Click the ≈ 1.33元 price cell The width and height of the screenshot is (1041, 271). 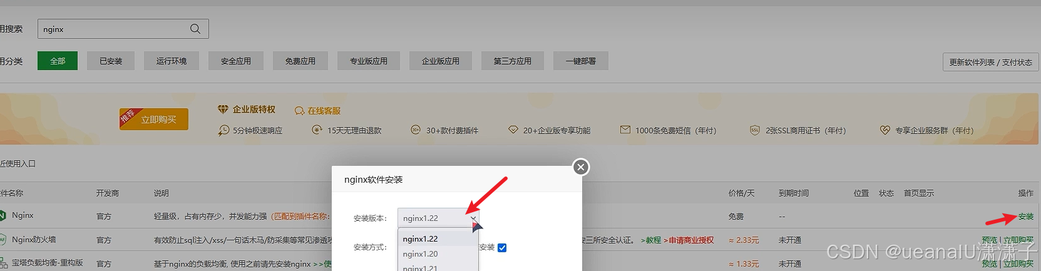744,263
